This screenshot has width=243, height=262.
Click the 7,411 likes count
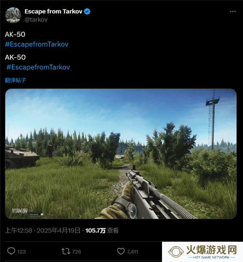click(x=132, y=251)
